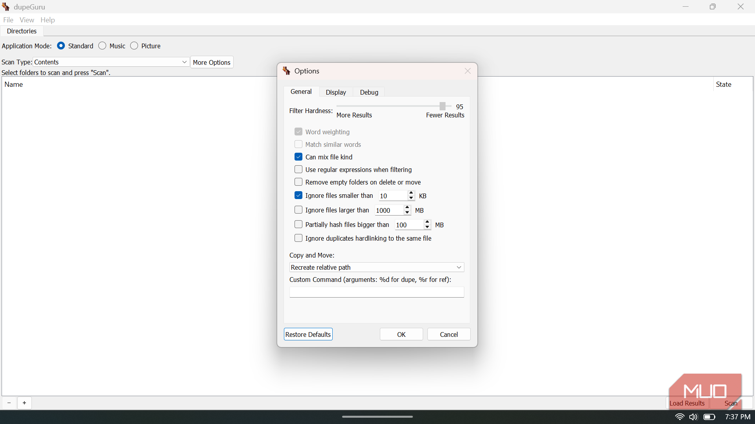
Task: Click the plus icon to add a folder
Action: click(x=24, y=403)
